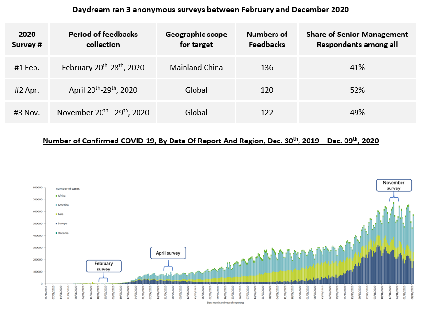Click the feedback count '122'

point(267,112)
